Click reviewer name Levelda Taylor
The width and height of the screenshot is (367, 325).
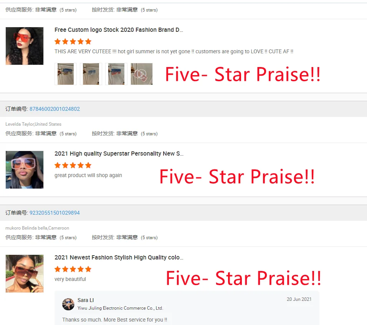click(x=20, y=124)
